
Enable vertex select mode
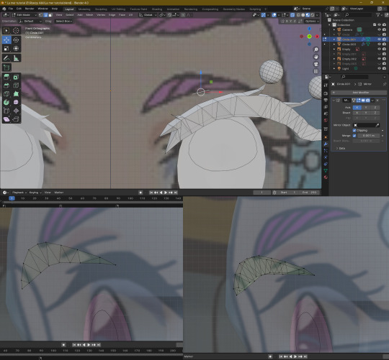tap(41, 15)
